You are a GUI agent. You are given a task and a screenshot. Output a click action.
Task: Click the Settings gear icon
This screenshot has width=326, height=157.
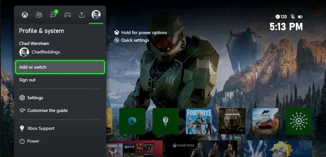(x=22, y=98)
